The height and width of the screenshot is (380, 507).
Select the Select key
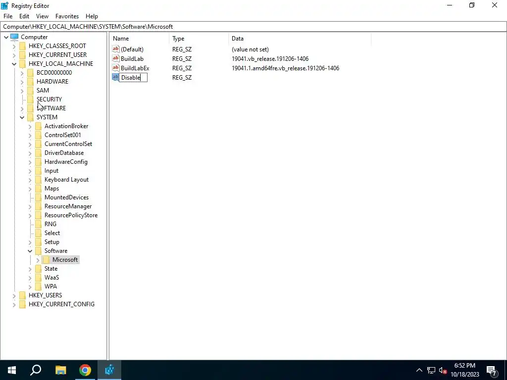pyautogui.click(x=52, y=233)
